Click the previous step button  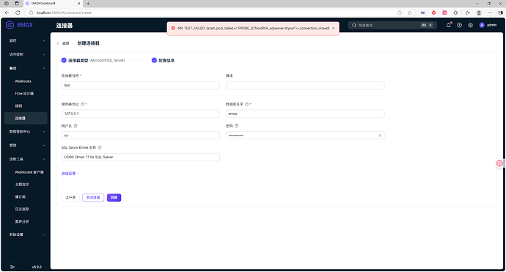[x=70, y=197]
